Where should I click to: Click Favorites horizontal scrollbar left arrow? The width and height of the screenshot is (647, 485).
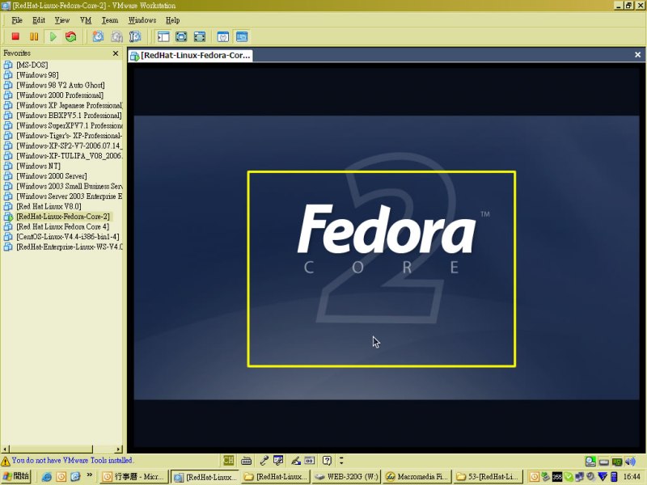[x=5, y=449]
